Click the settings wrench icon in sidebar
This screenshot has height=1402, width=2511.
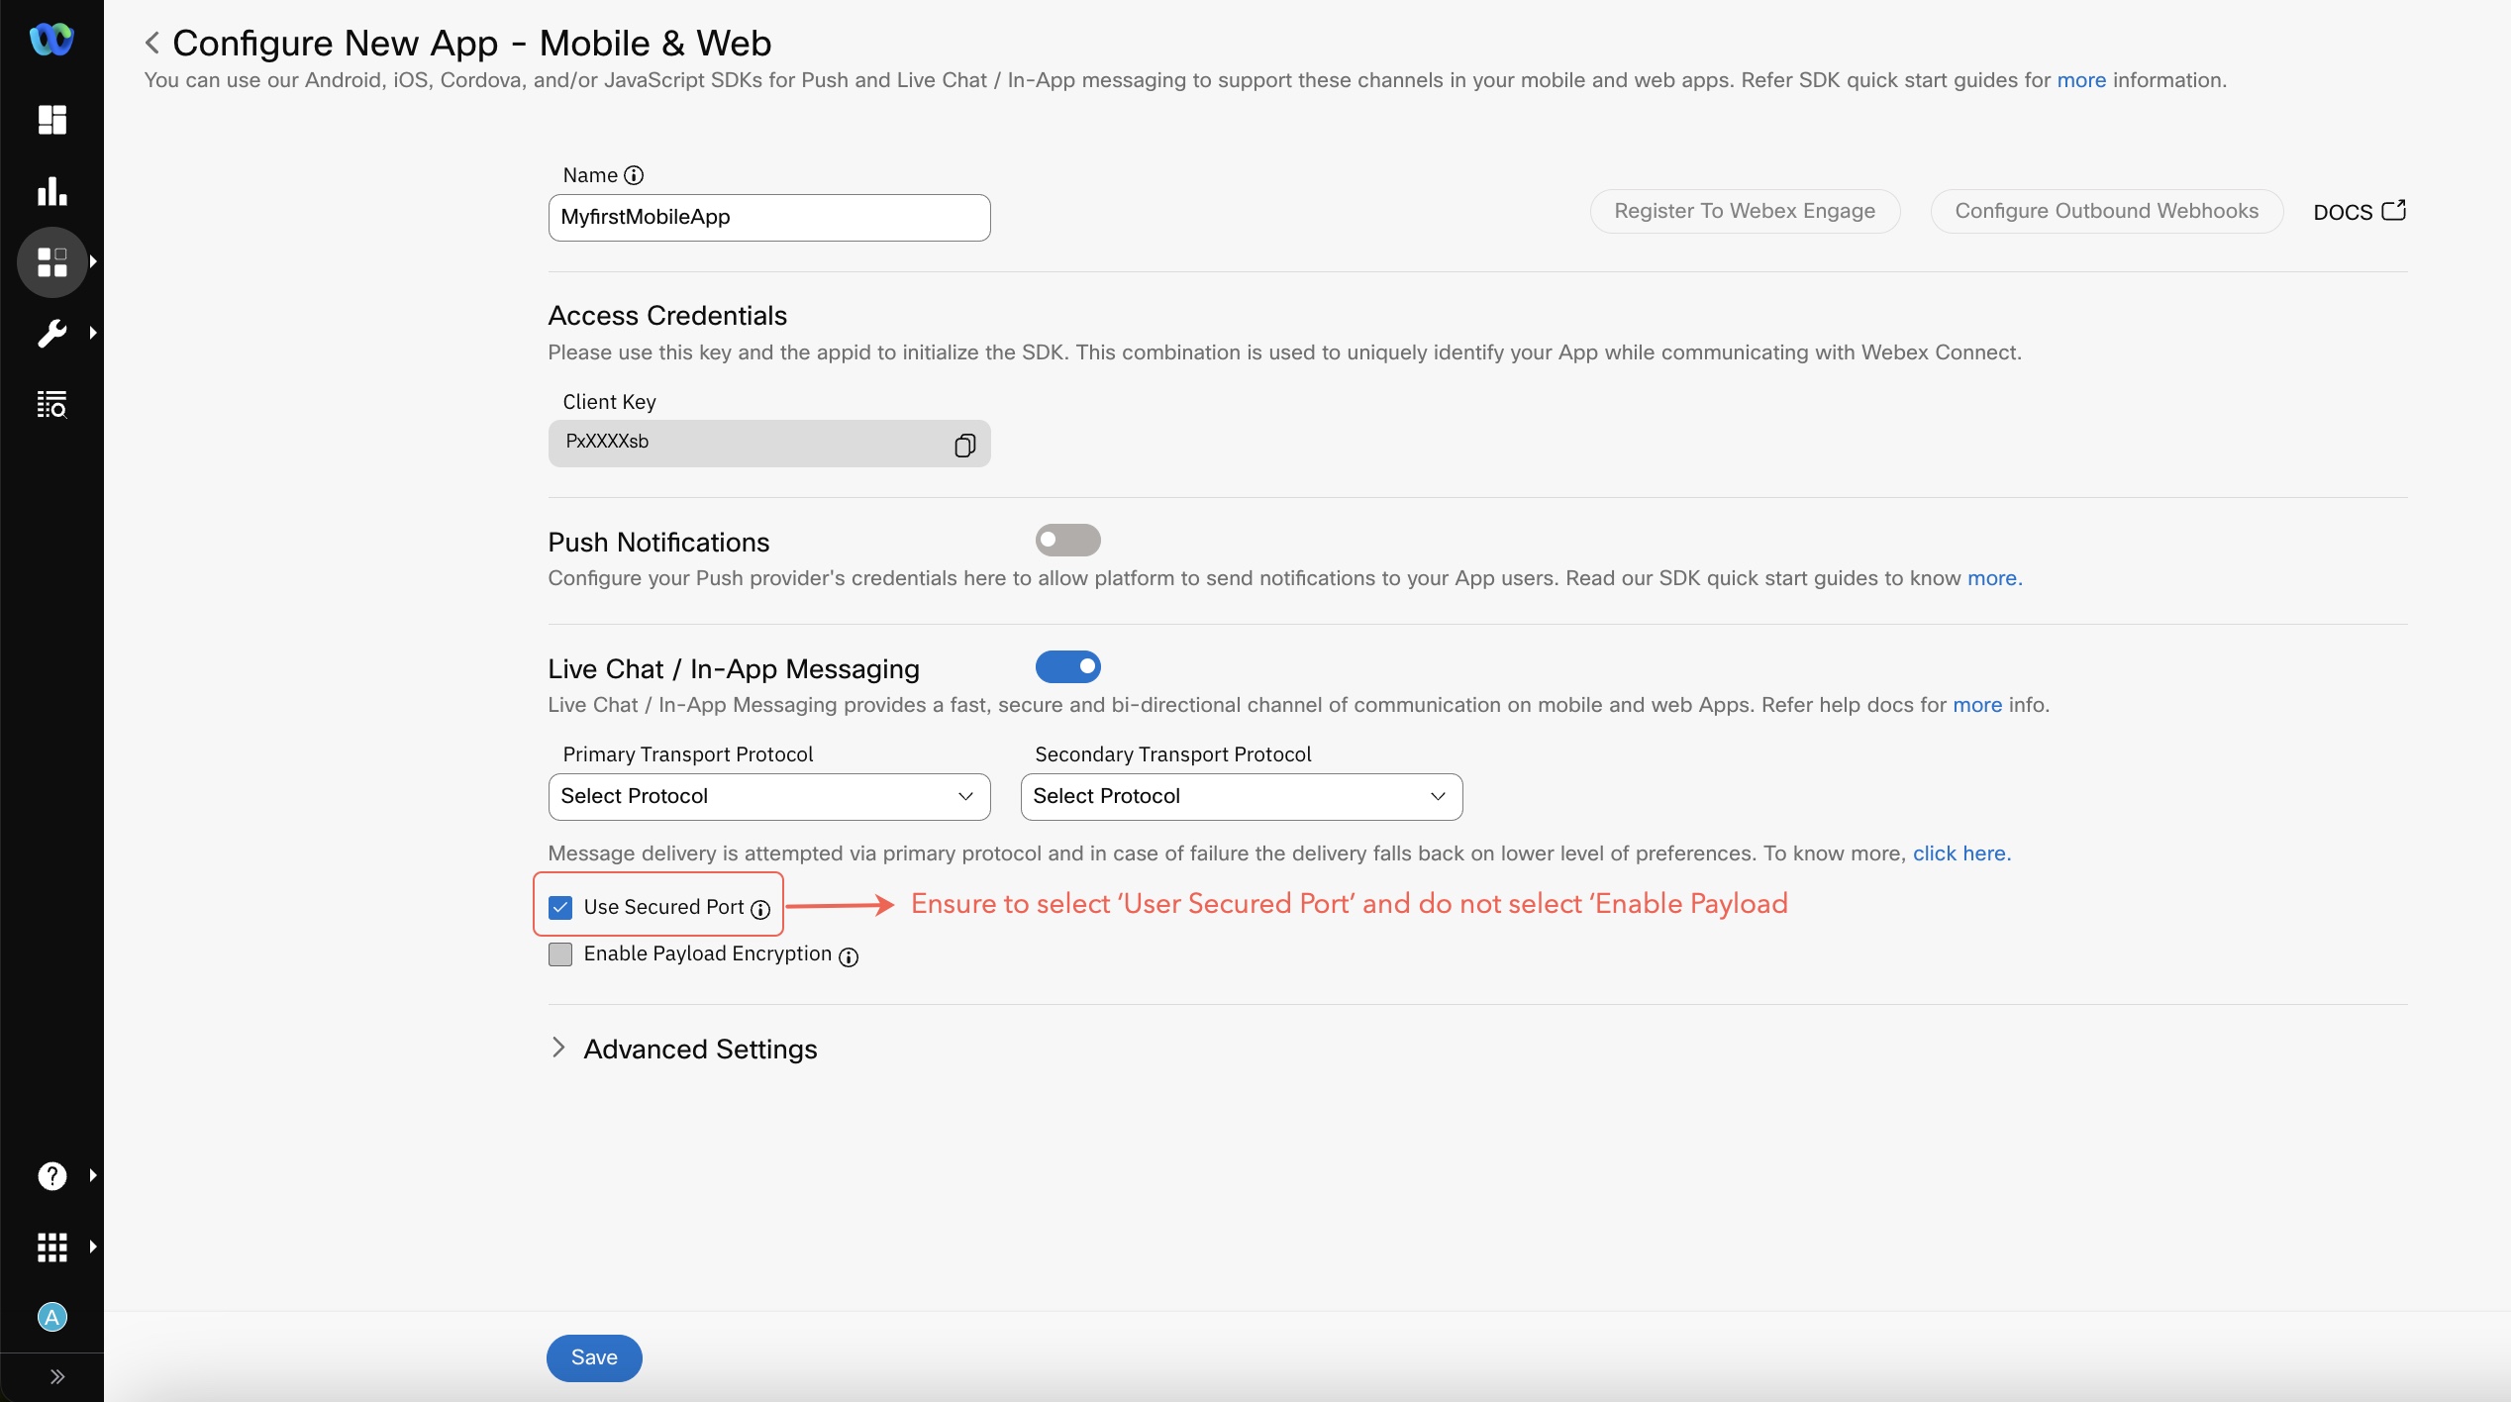50,333
